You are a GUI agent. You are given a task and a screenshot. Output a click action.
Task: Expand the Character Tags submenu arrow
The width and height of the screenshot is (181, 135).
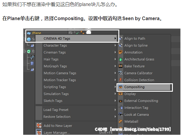(x=115, y=45)
